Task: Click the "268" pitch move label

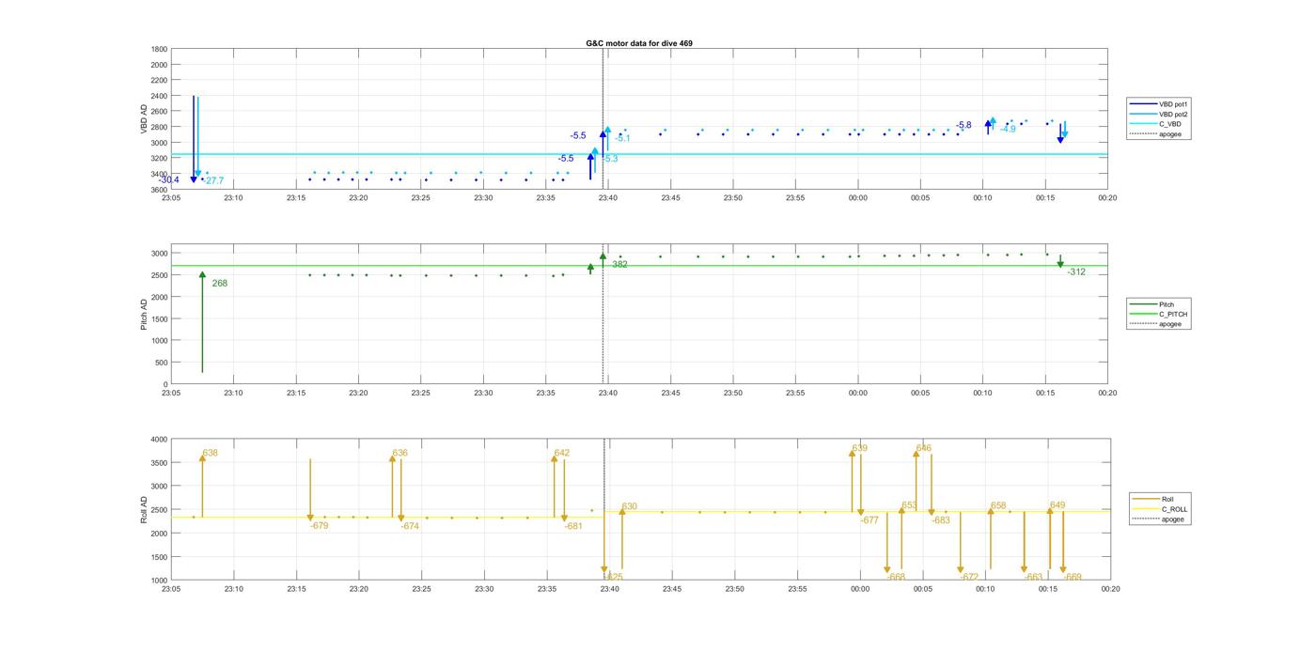Action: point(220,284)
